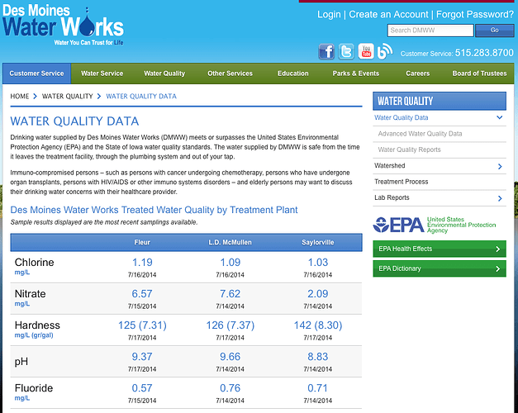Open EPA Health Effects arrow button
Image resolution: width=518 pixels, height=413 pixels.
tap(440, 249)
